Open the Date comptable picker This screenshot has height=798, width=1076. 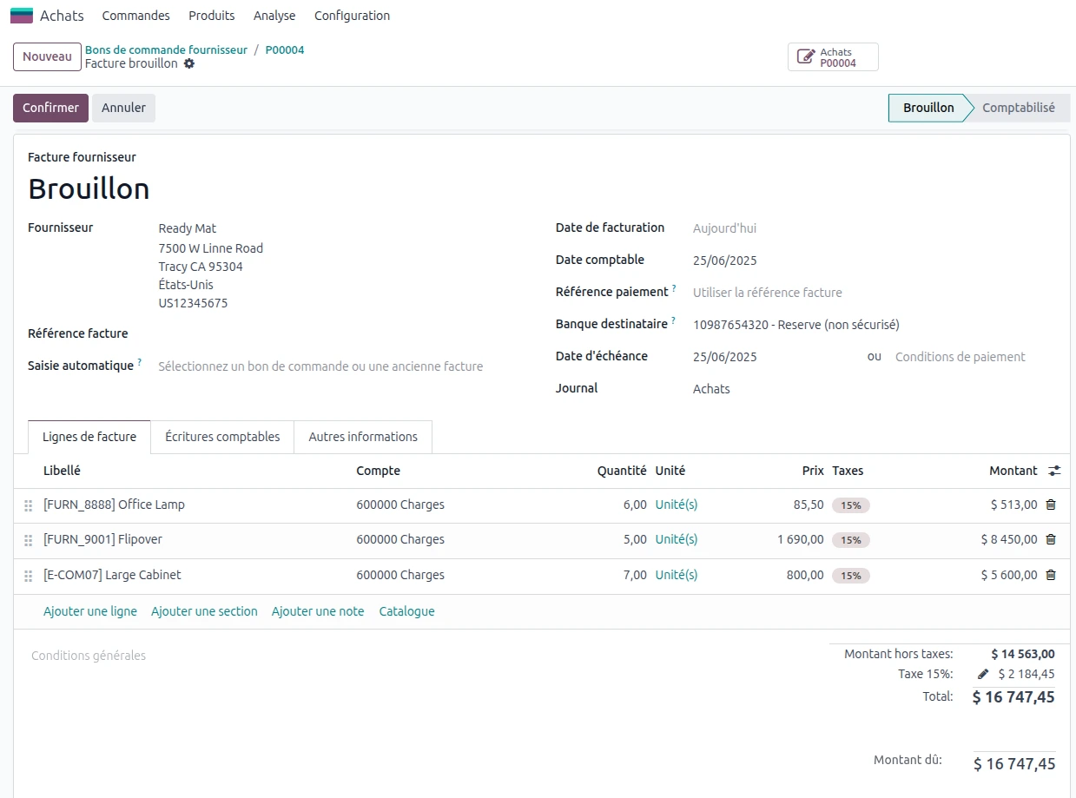pos(874,261)
